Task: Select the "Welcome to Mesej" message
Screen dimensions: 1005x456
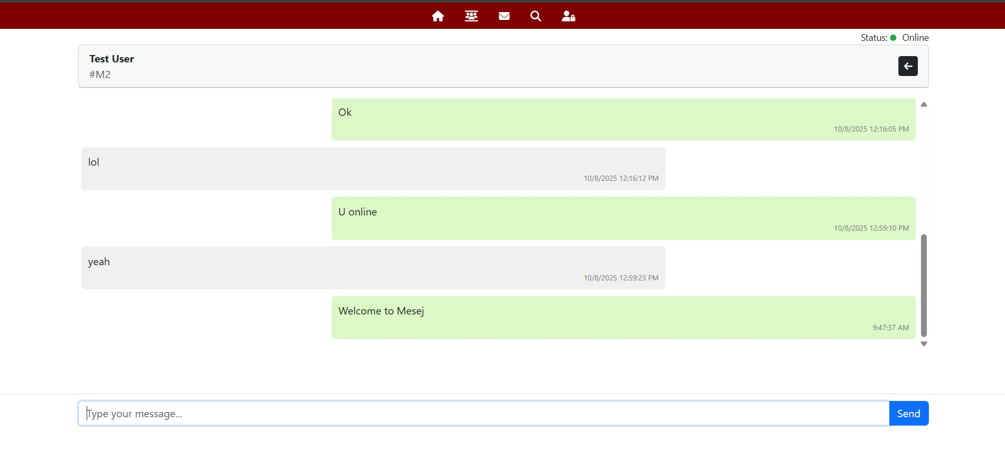Action: tap(623, 318)
